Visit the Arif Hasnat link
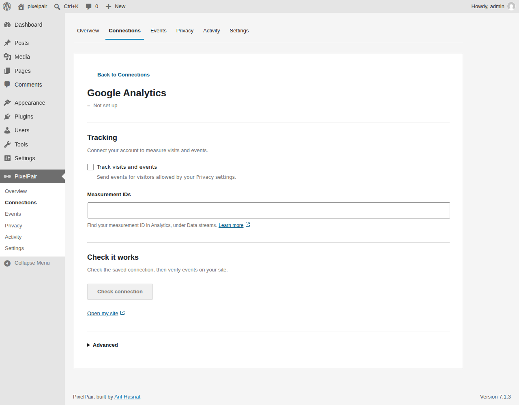This screenshot has width=519, height=405. pos(127,397)
